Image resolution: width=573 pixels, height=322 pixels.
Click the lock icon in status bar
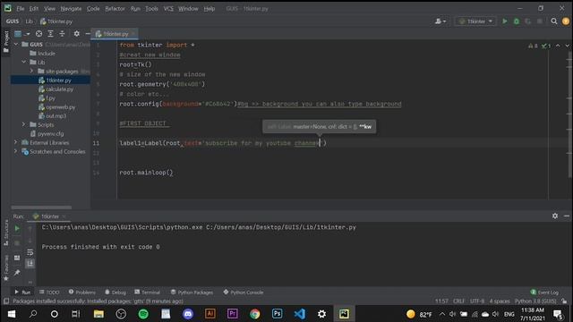click(564, 301)
